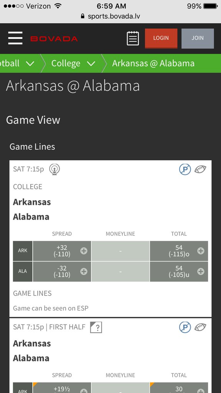The width and height of the screenshot is (221, 393).
Task: Click the red LOGIN button
Action: click(161, 38)
